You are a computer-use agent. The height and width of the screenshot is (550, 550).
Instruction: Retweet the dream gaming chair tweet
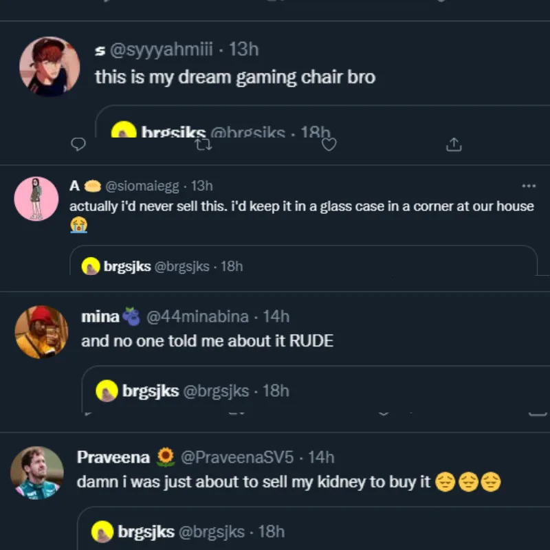[x=203, y=144]
